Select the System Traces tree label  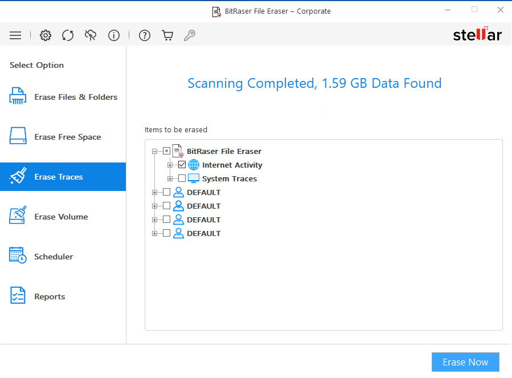point(230,178)
